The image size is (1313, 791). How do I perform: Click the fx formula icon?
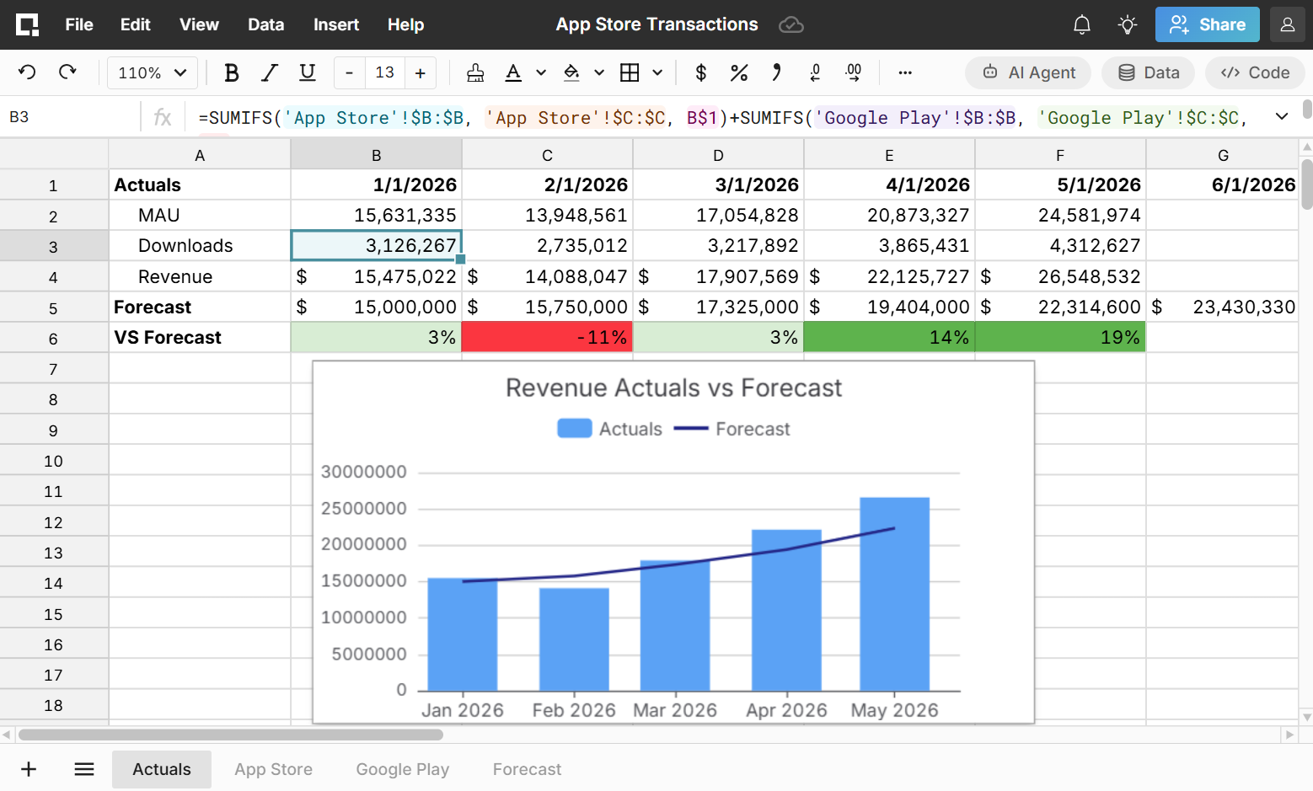[163, 117]
